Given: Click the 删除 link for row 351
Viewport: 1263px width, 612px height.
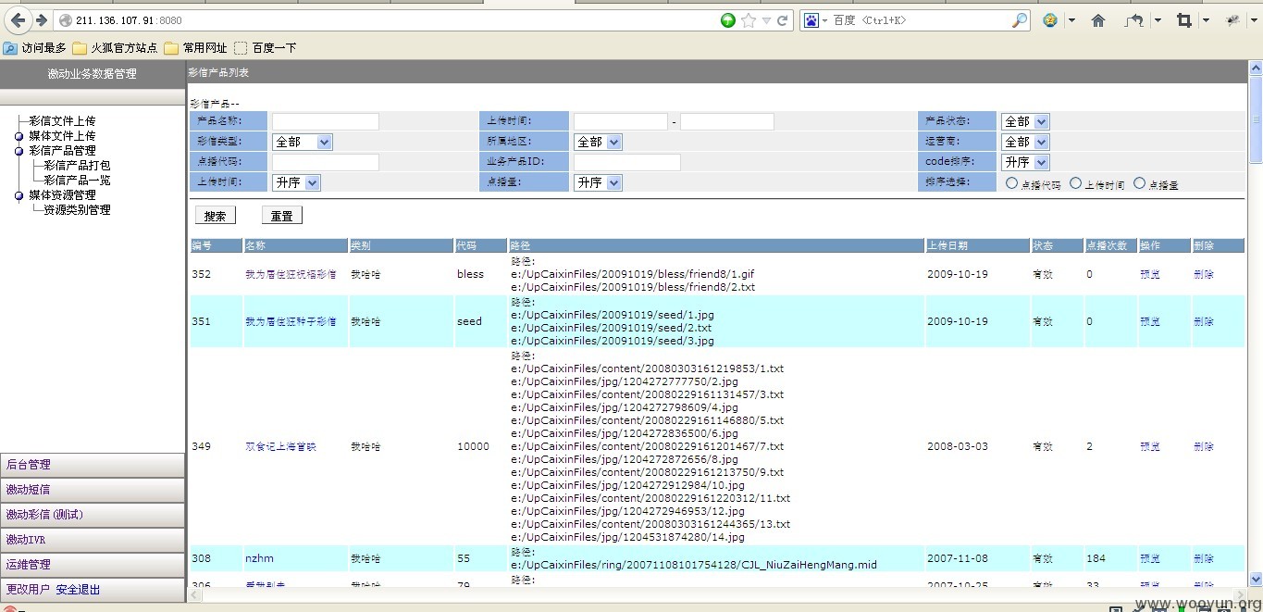Looking at the screenshot, I should click(1204, 322).
